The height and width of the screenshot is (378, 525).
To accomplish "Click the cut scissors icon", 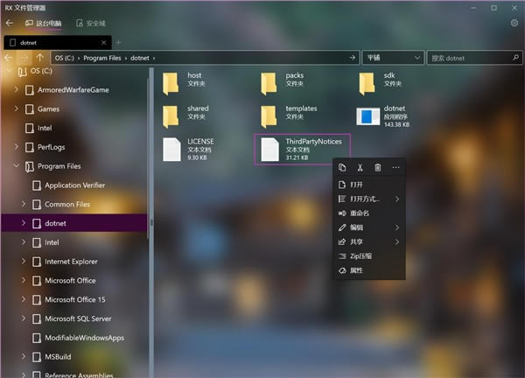I will pos(360,167).
